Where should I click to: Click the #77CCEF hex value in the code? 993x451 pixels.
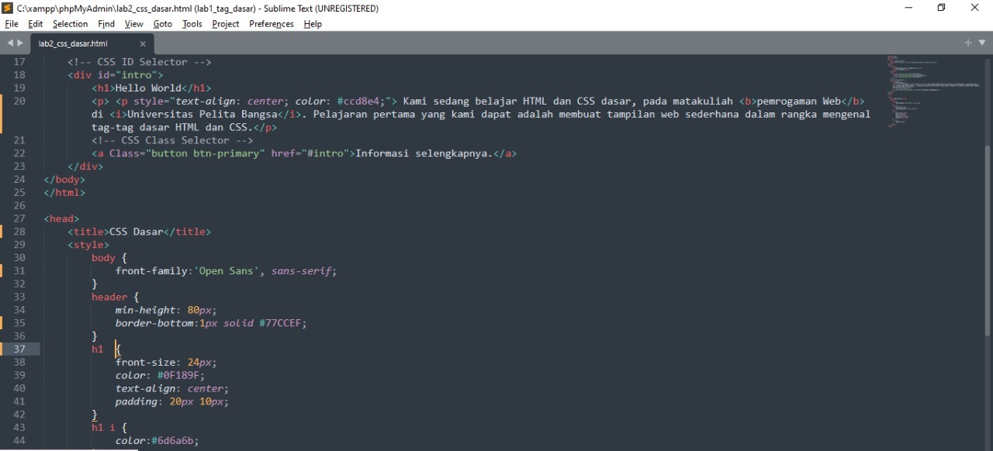[282, 323]
